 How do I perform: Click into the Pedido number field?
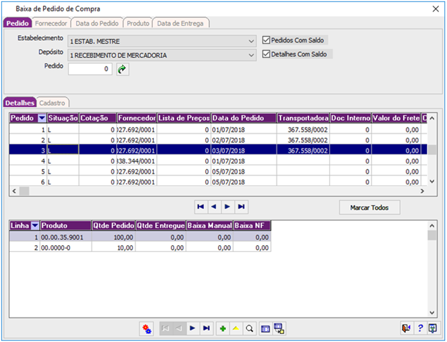pos(90,69)
